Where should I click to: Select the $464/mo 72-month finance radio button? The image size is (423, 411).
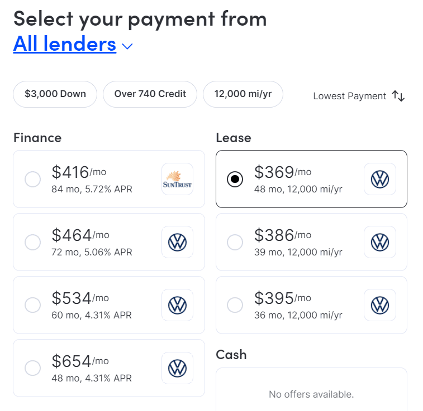32,242
